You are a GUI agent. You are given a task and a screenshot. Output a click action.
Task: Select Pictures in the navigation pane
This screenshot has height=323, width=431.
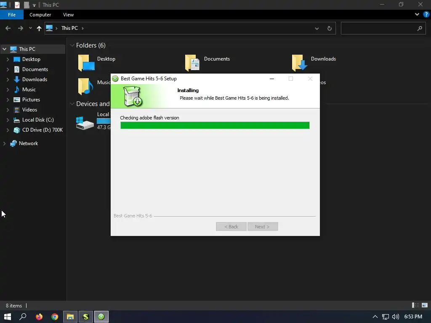tap(31, 100)
